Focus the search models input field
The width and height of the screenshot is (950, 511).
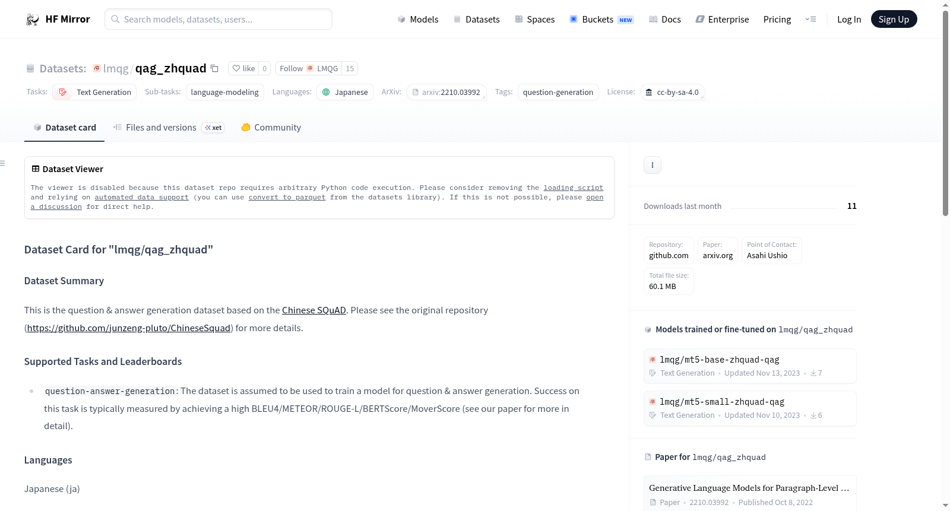218,19
